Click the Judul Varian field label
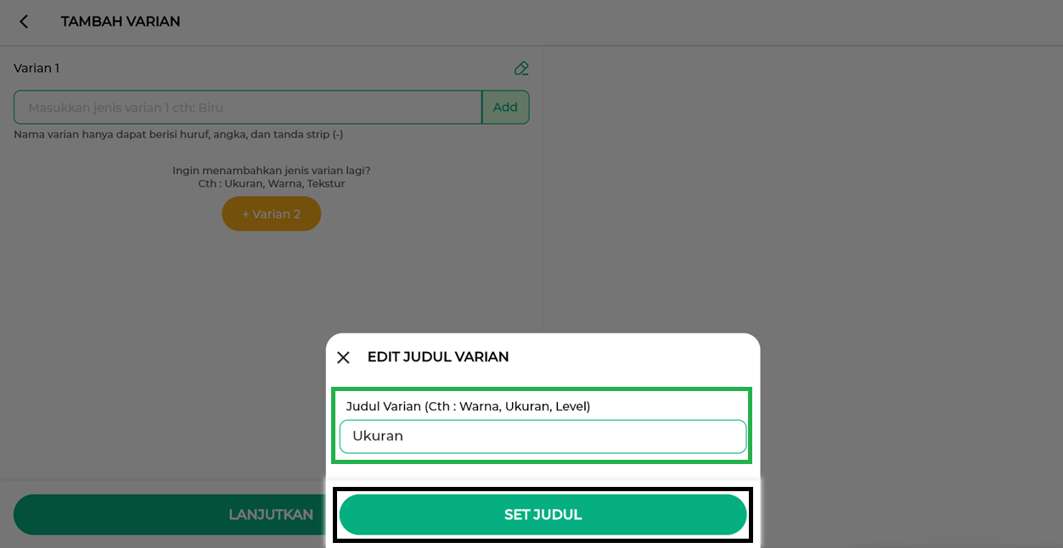The height and width of the screenshot is (548, 1063). pyautogui.click(x=468, y=406)
